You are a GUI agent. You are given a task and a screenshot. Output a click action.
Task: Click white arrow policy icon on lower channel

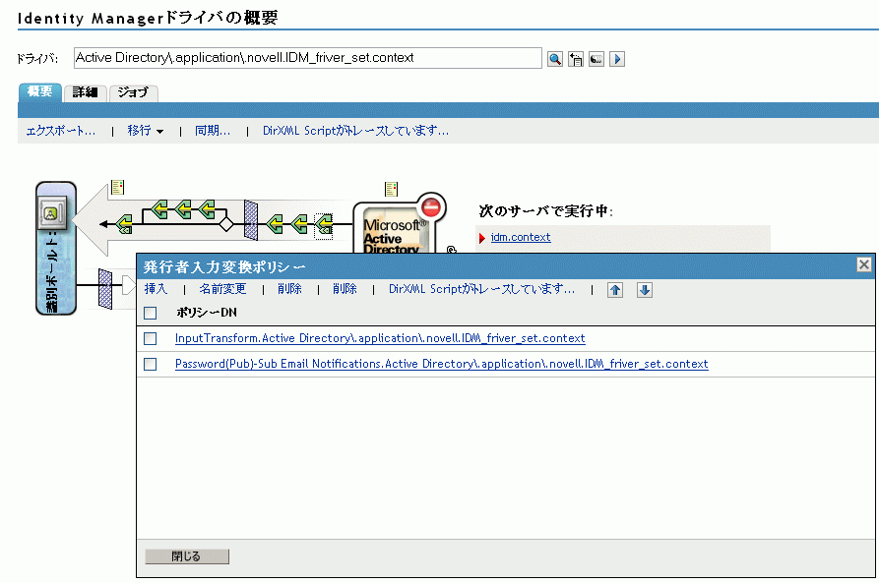(x=128, y=285)
